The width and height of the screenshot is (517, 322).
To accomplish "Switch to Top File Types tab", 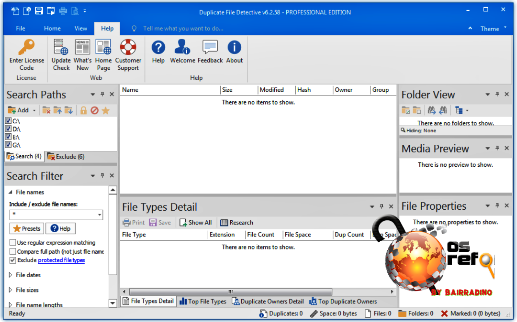I will 203,301.
